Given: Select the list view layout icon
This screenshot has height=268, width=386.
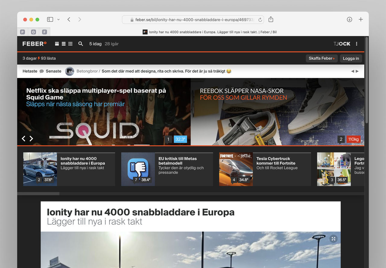Looking at the screenshot, I should click(x=64, y=43).
